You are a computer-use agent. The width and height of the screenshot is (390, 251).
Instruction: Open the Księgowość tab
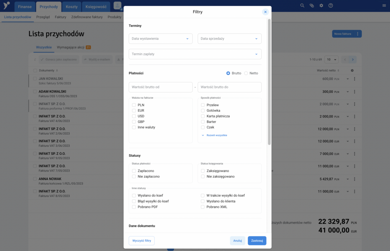pyautogui.click(x=96, y=7)
